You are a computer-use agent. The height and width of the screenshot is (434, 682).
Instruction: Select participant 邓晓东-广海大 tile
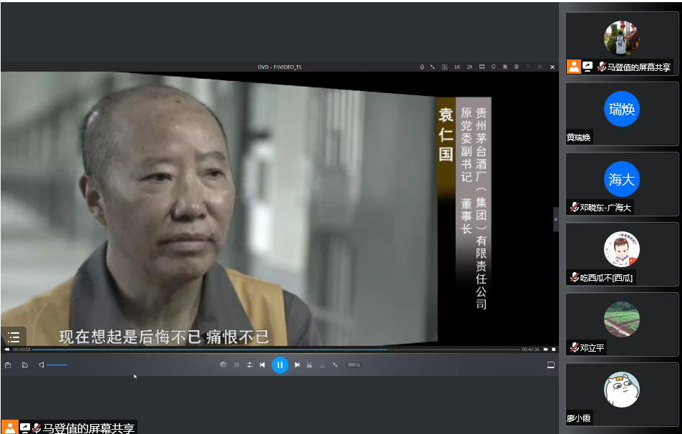coord(622,183)
